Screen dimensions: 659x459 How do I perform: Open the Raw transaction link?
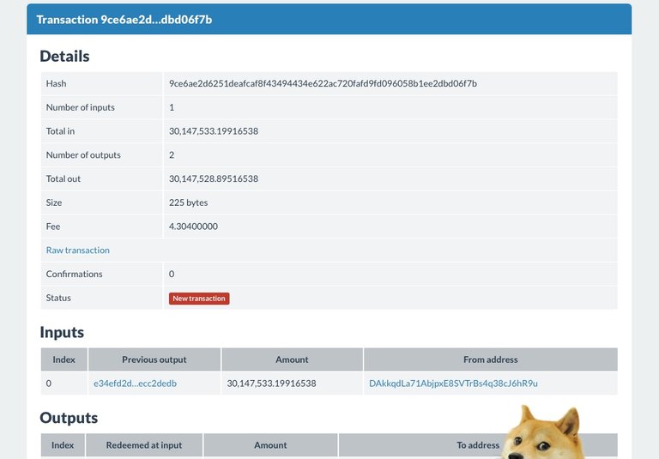pos(78,251)
